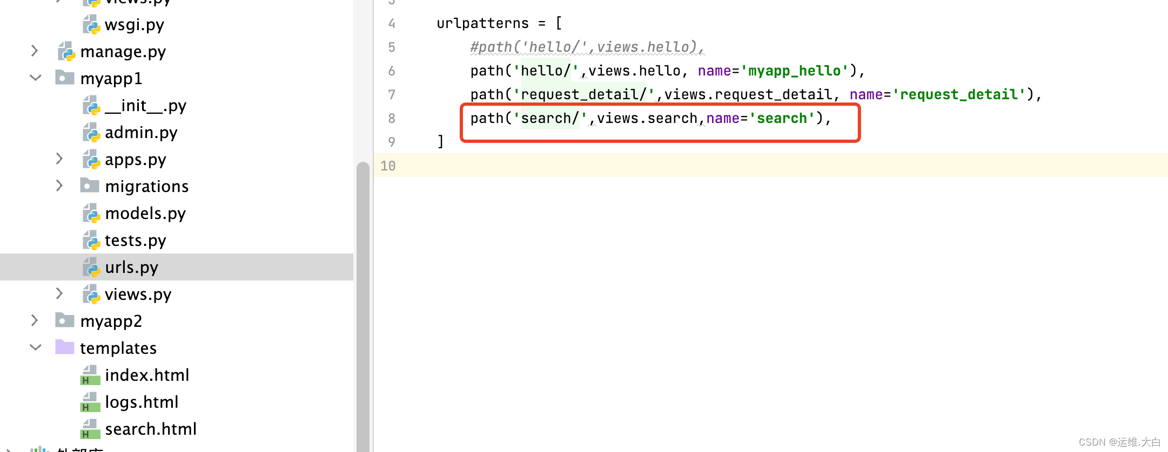Select the myapp2 directory
The width and height of the screenshot is (1168, 452).
111,321
